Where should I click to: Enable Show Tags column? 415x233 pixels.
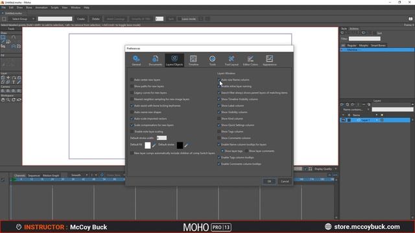click(x=219, y=131)
